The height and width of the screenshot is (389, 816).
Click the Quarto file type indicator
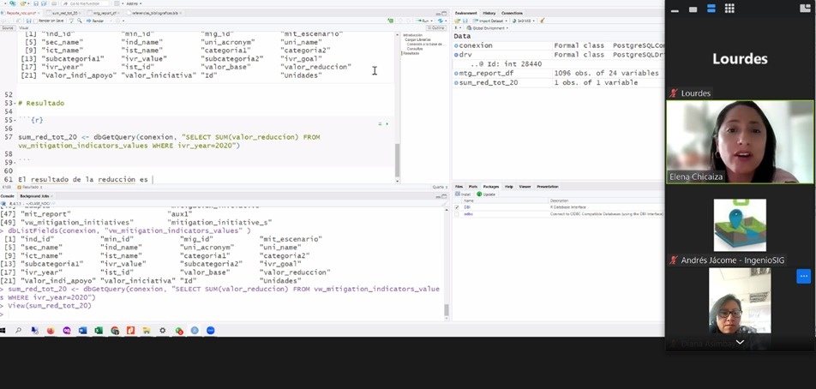439,186
